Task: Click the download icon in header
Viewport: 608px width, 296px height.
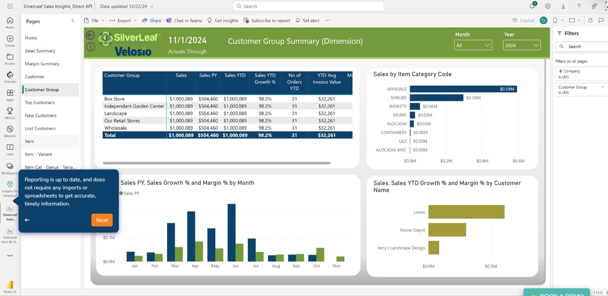Action: [x=563, y=6]
